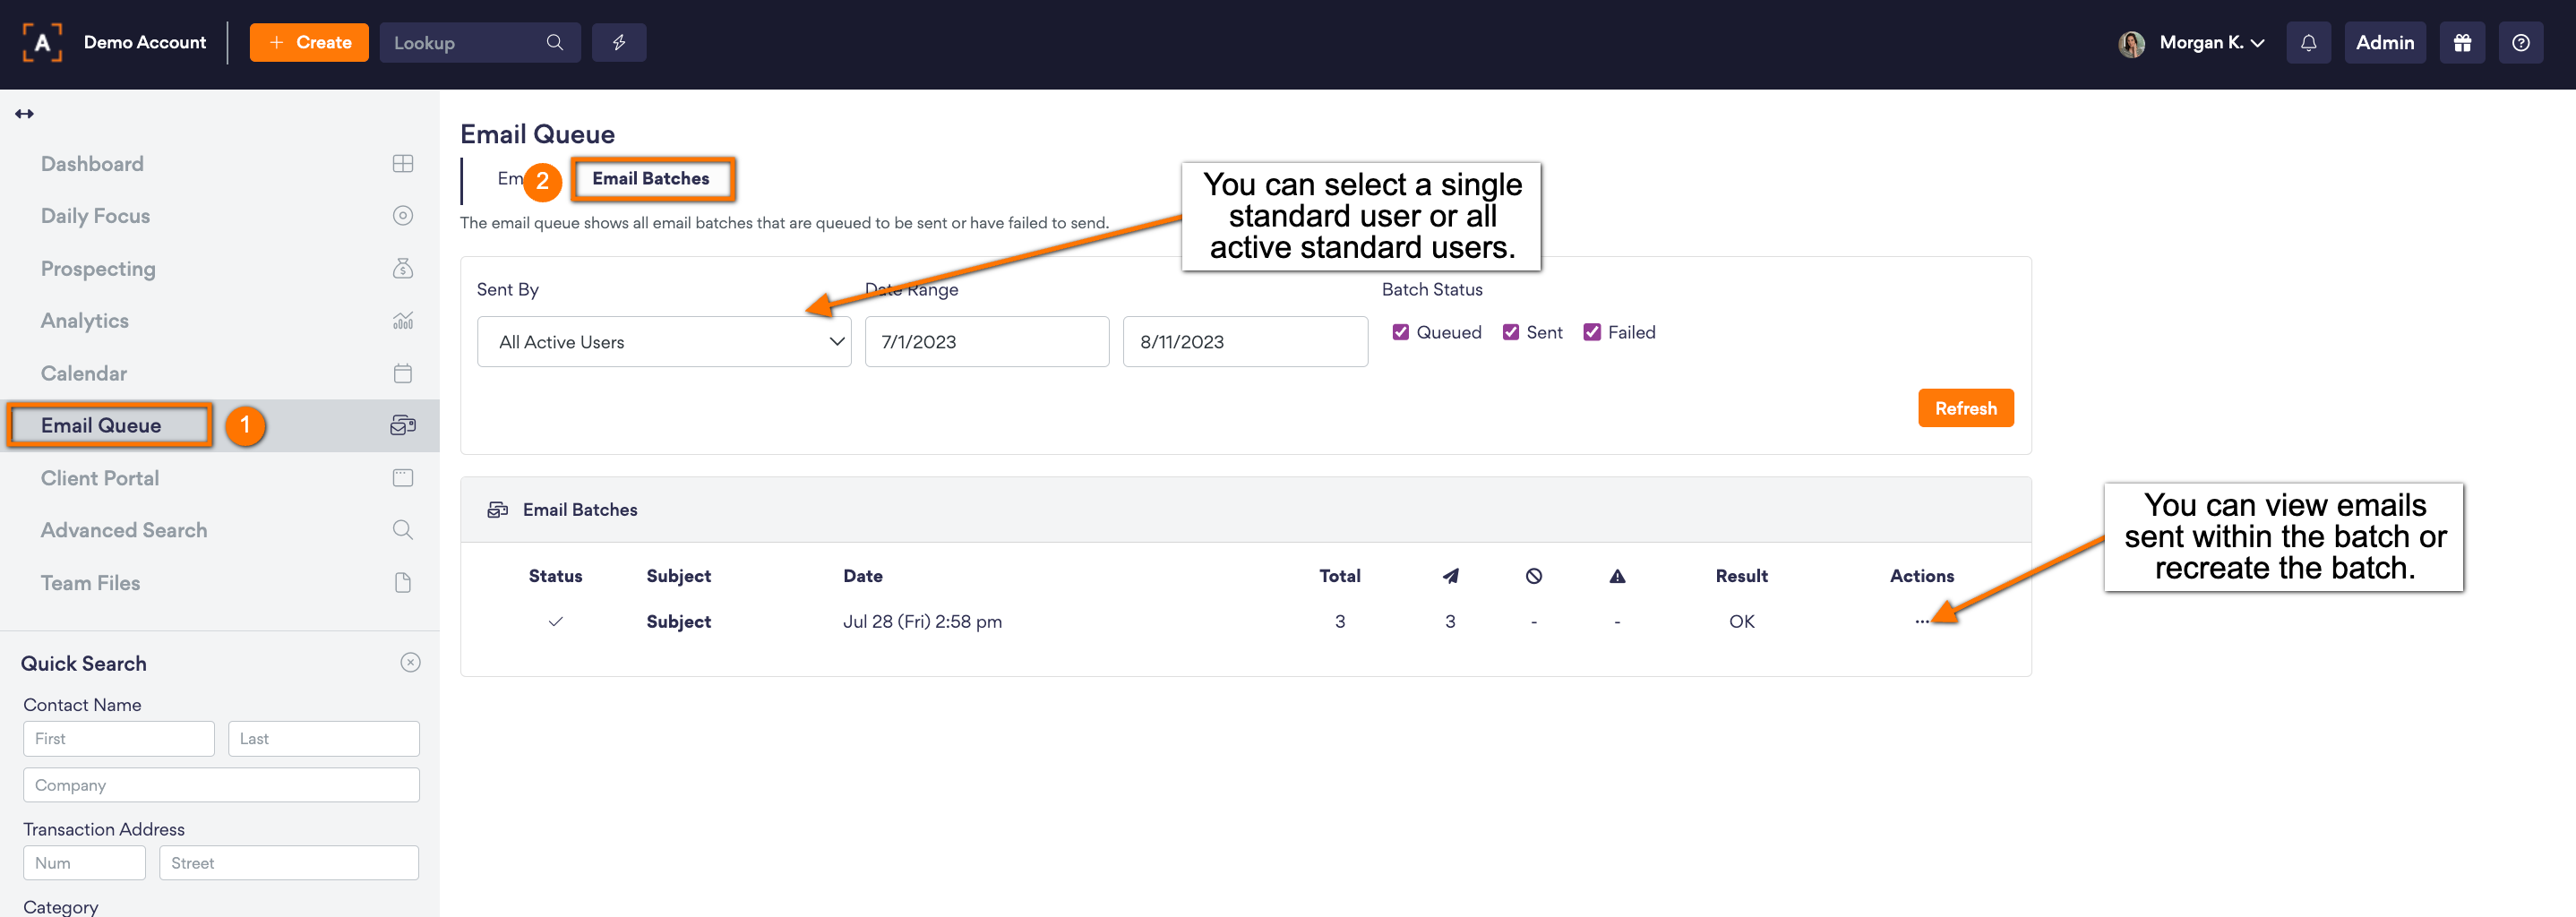Disable the Sent checkbox
The height and width of the screenshot is (917, 2576).
click(x=1512, y=332)
